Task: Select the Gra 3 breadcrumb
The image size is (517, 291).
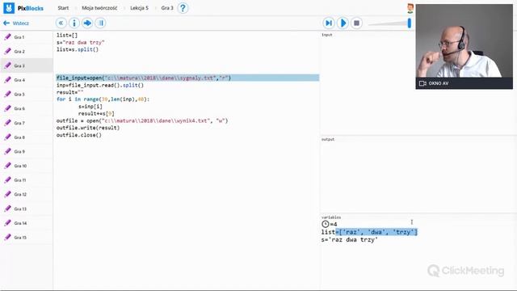Action: (167, 8)
